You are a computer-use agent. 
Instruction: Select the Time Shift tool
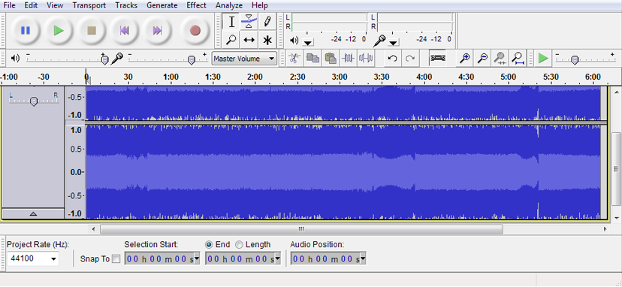[249, 40]
